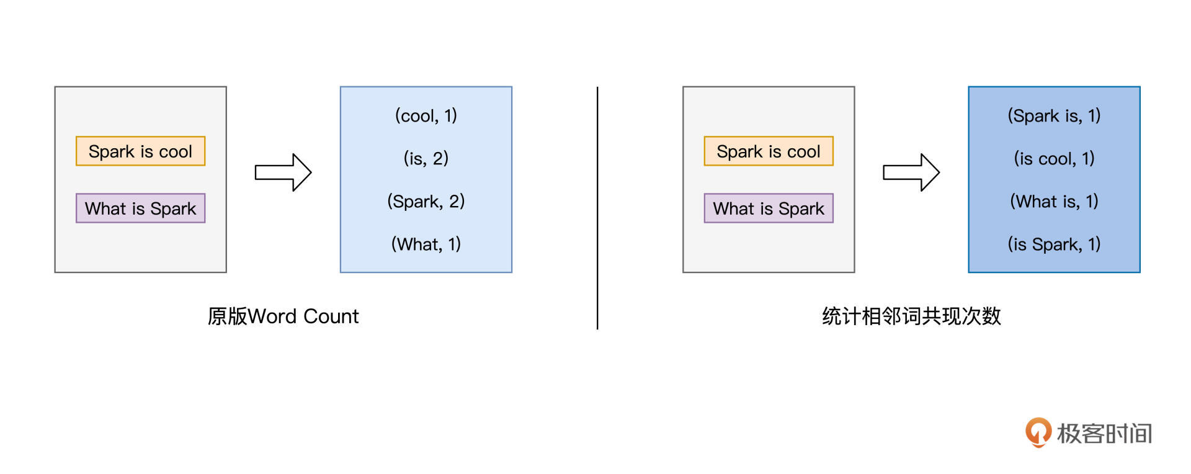
Task: Click the "(What, 1)" result entry
Action: [x=426, y=244]
